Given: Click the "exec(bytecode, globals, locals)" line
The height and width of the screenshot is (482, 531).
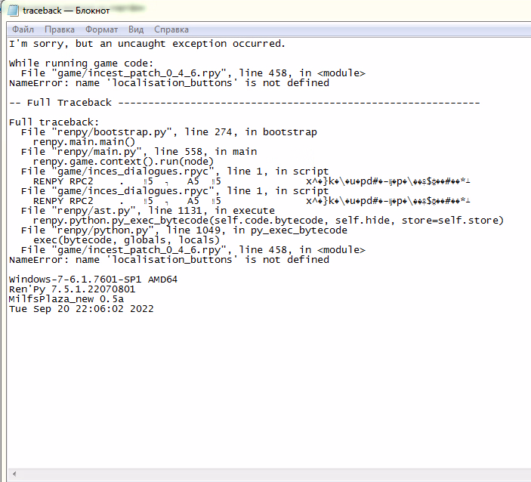Looking at the screenshot, I should click(126, 240).
